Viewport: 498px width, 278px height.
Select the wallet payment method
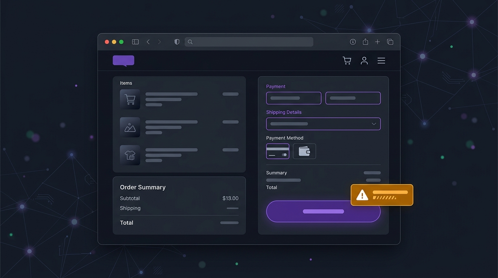(304, 151)
